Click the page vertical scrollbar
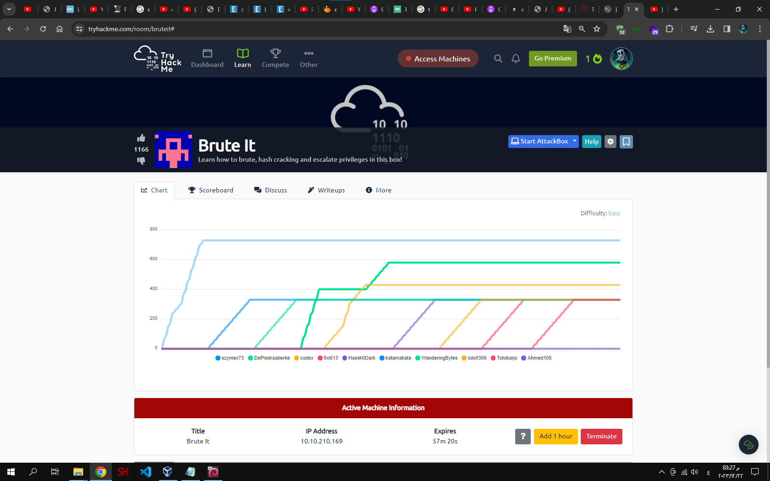 tap(768, 203)
